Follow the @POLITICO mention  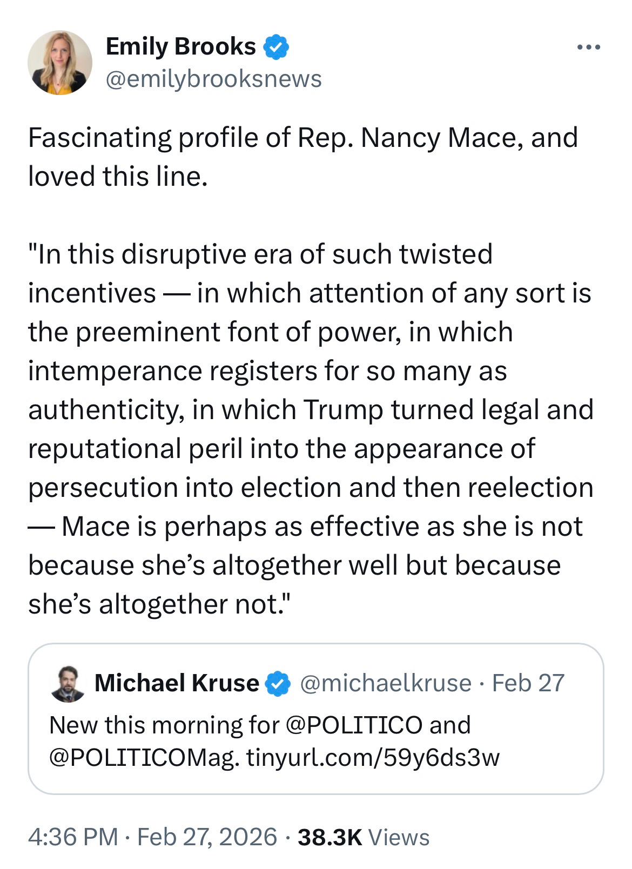(353, 725)
